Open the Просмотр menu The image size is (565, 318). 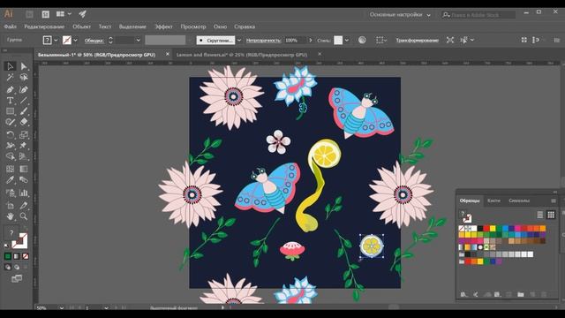(x=193, y=26)
